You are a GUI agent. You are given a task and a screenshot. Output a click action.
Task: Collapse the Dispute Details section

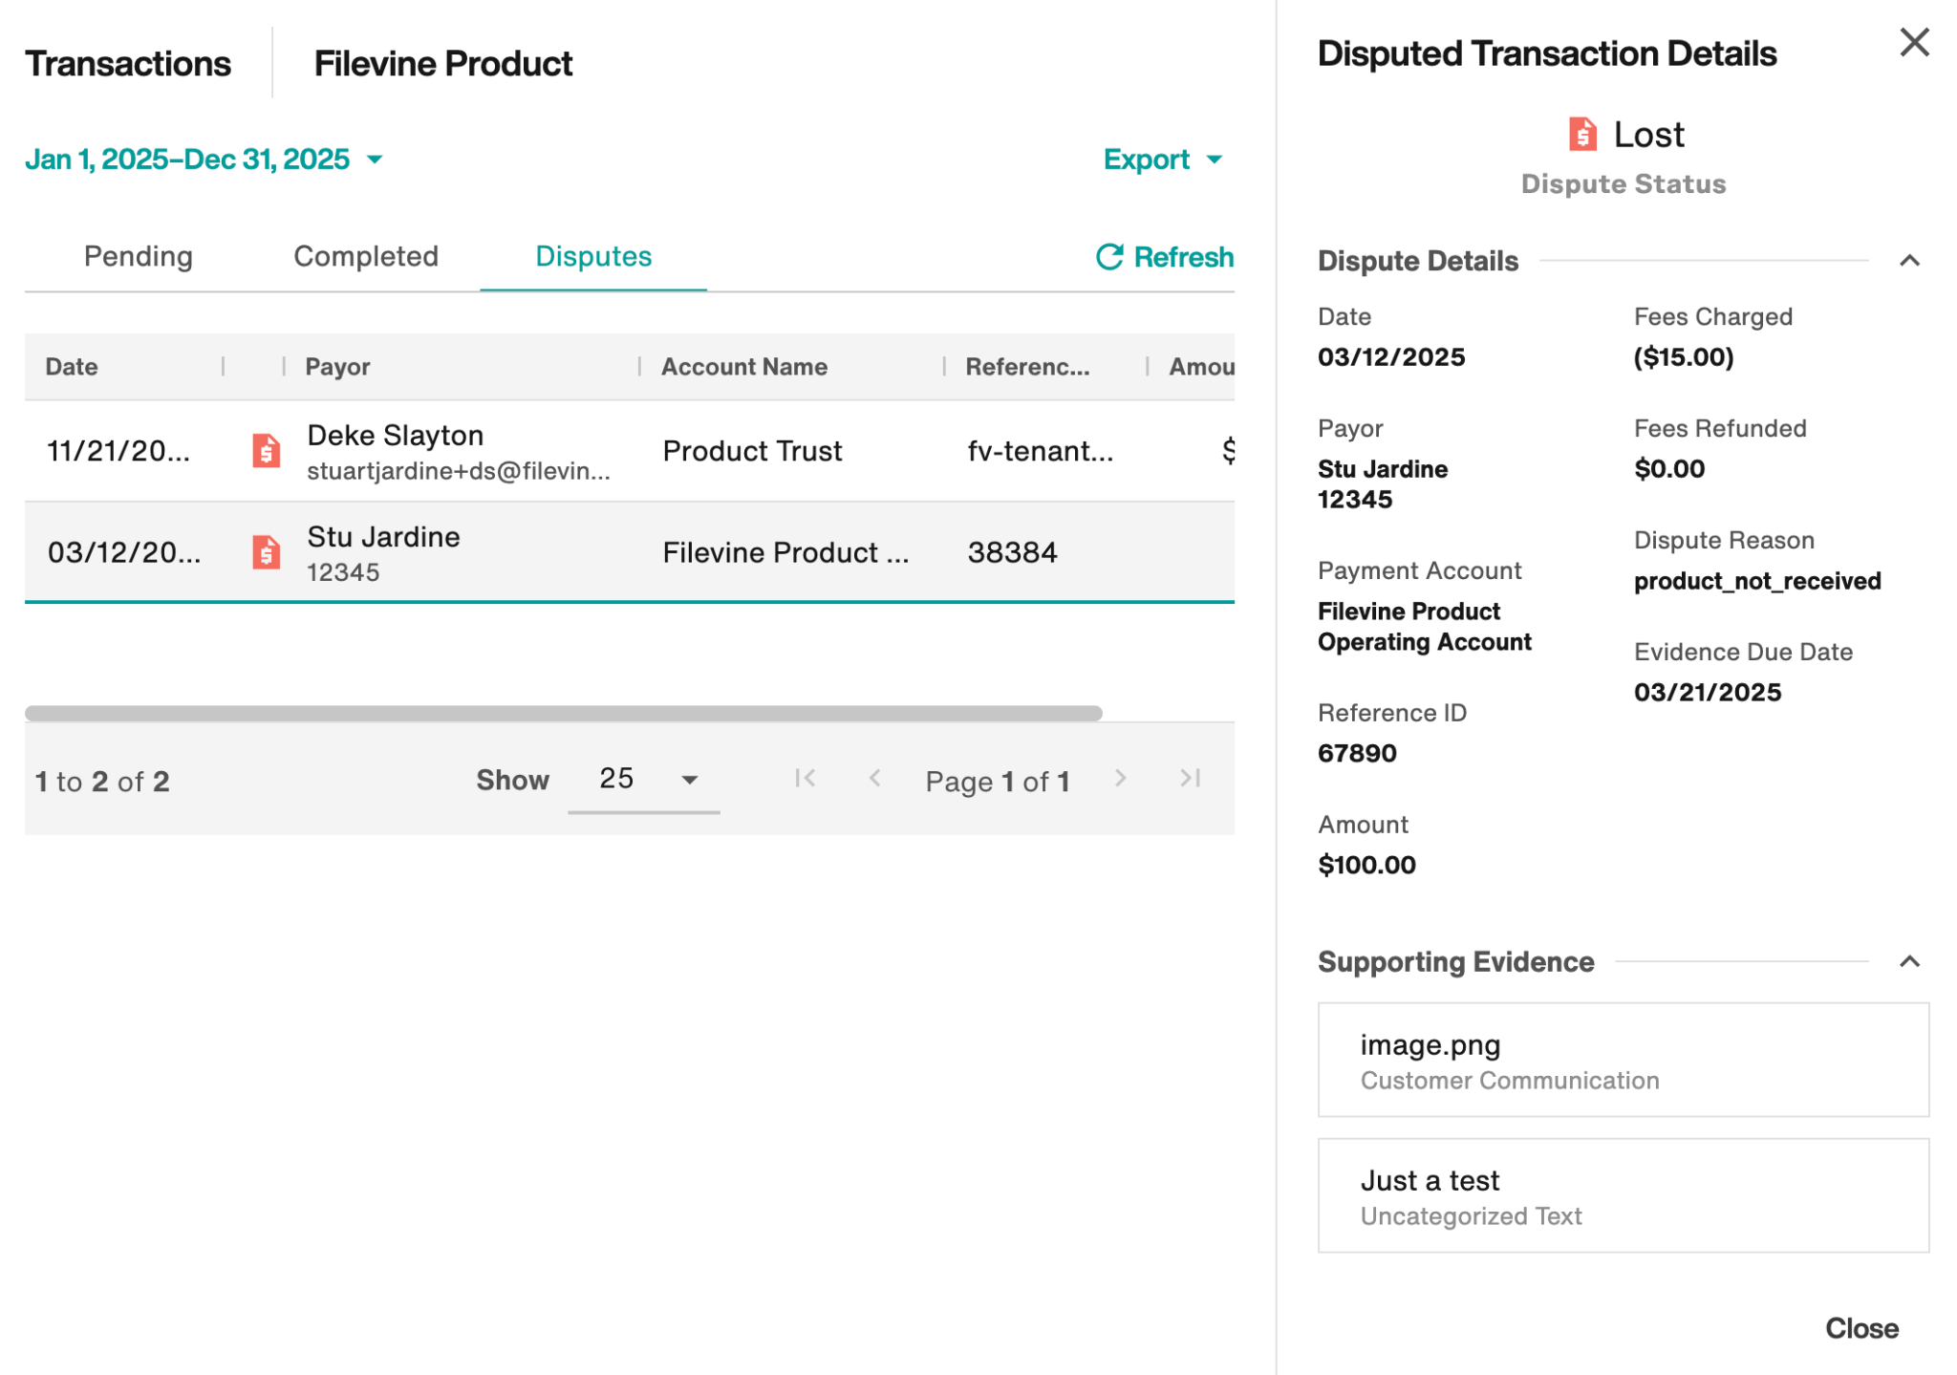coord(1909,261)
